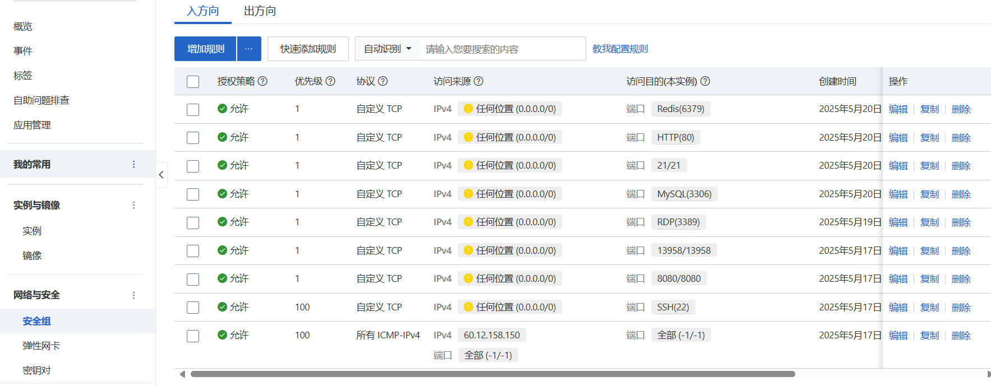Check the HTTP(80) rule checkbox
Image resolution: width=991 pixels, height=386 pixels.
tap(193, 138)
